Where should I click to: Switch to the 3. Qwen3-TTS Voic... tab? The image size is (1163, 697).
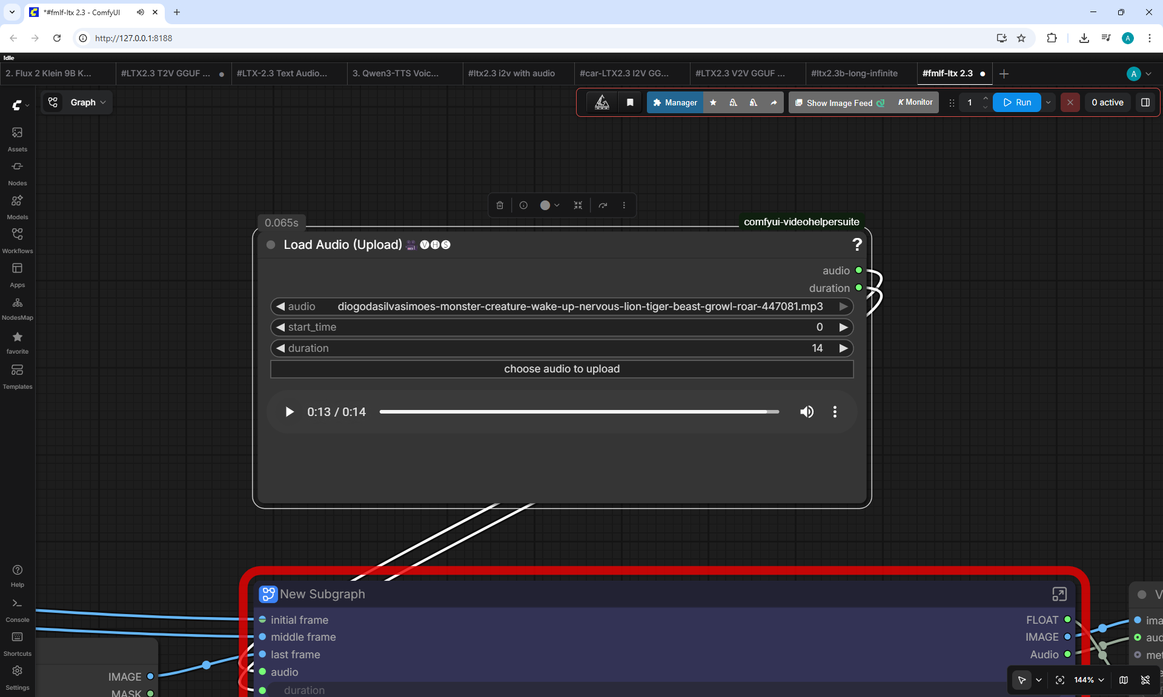[396, 73]
